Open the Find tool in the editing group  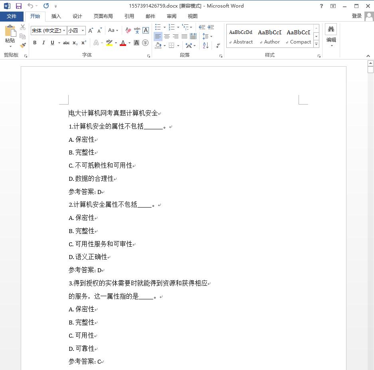click(330, 30)
